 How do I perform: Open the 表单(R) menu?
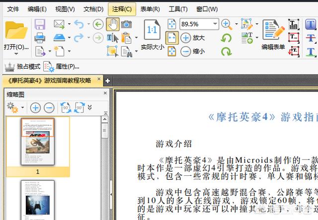pyautogui.click(x=150, y=9)
